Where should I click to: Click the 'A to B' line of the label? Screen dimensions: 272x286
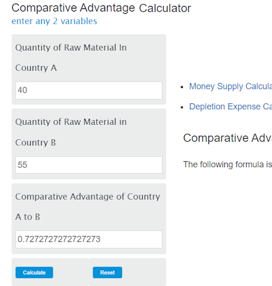pos(28,217)
